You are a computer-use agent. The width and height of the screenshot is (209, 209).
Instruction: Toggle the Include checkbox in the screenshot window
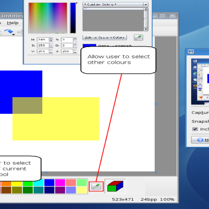[195, 129]
